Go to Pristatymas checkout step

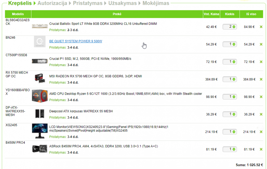(x=88, y=3)
